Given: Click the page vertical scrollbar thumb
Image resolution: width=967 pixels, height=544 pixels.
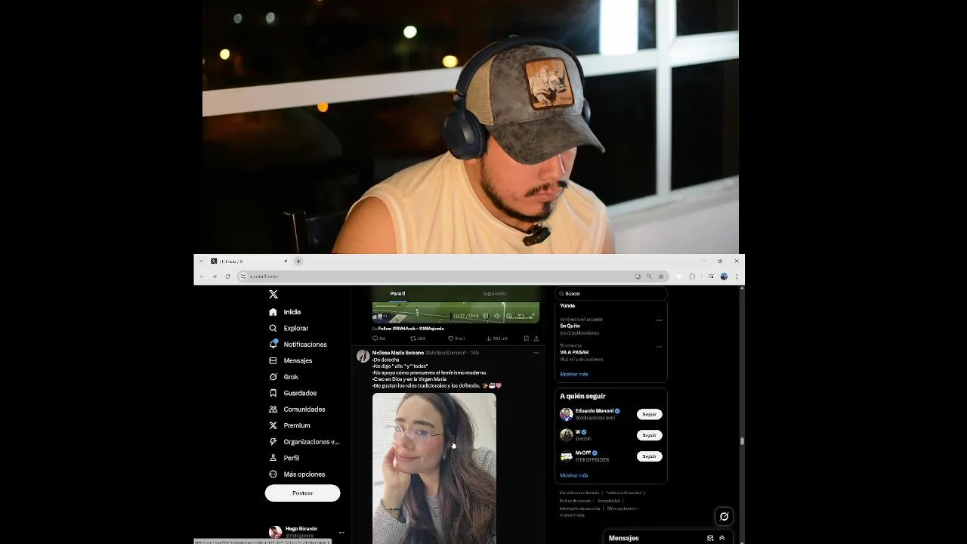Looking at the screenshot, I should (742, 441).
